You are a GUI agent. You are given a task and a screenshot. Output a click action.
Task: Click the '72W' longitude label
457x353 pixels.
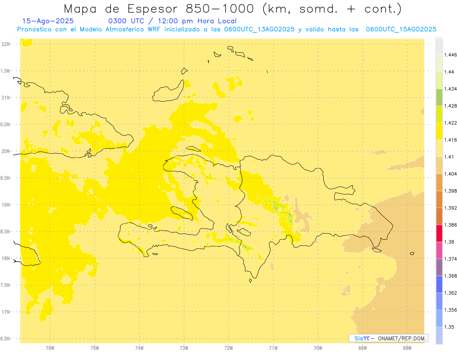228,348
